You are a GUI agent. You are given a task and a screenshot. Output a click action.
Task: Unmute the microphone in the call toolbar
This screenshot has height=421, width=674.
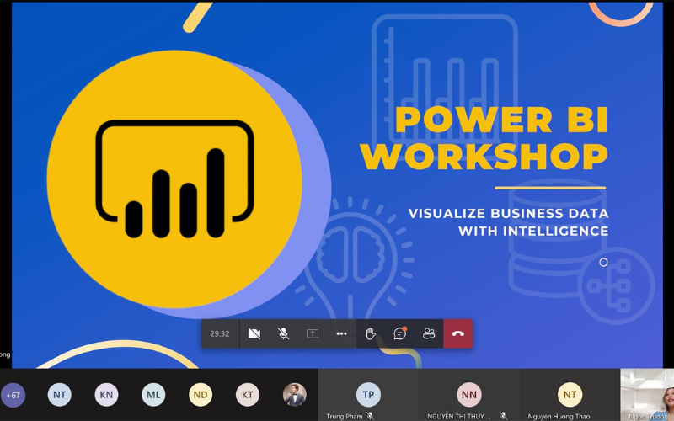(x=283, y=333)
